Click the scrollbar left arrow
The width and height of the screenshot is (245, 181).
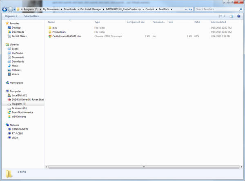47,167
